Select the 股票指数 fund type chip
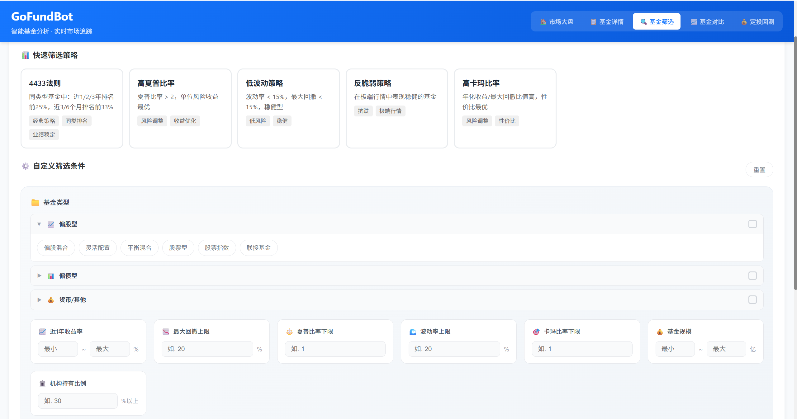 tap(217, 248)
